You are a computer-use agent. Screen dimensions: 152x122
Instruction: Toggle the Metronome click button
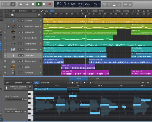tap(130, 4)
